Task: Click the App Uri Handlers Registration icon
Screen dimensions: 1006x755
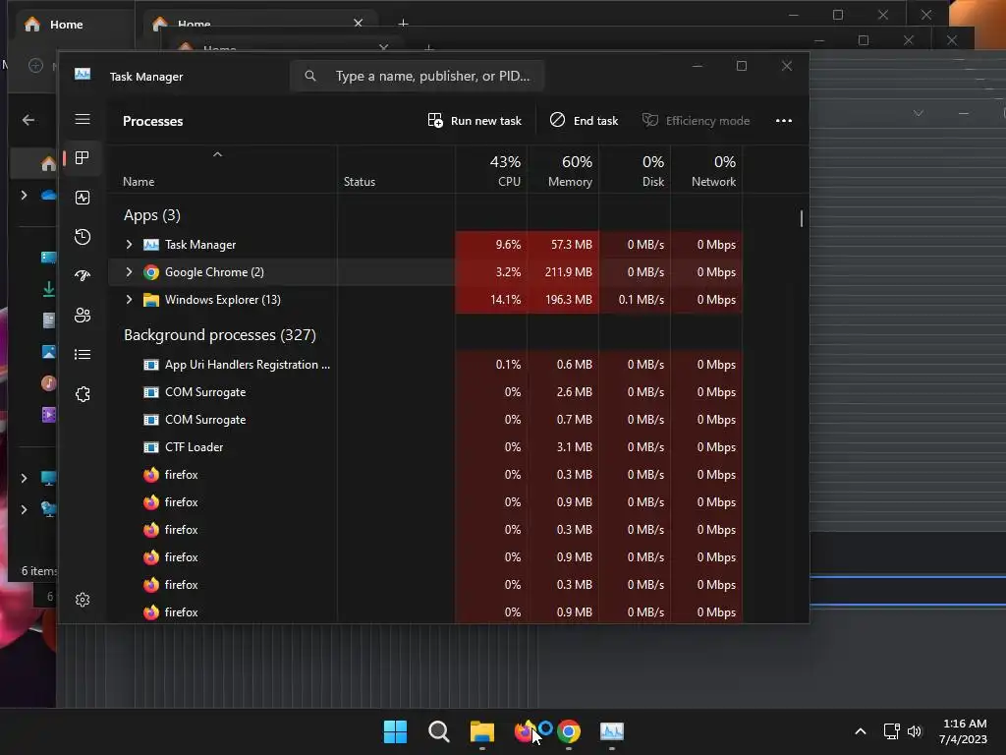Action: [x=150, y=365]
